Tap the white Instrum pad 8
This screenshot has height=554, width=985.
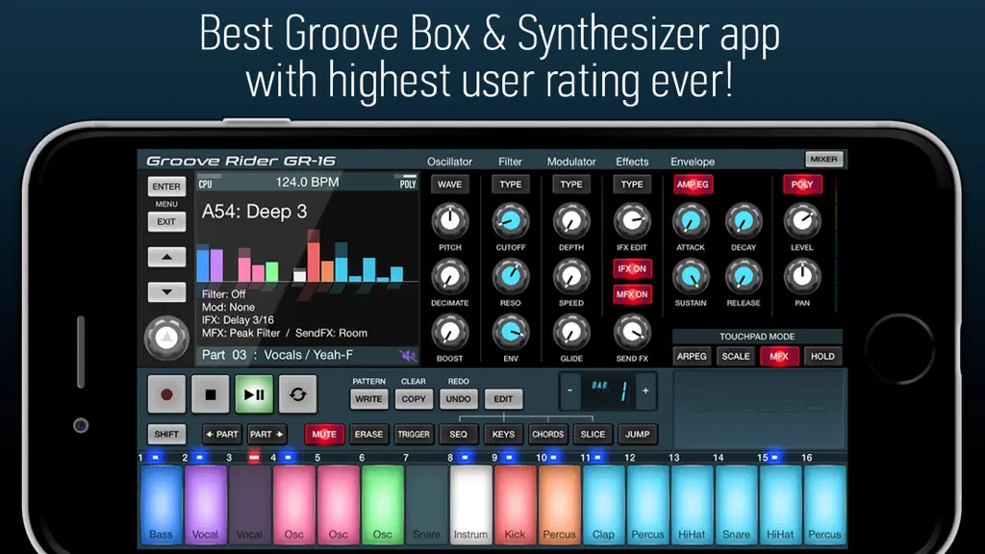pyautogui.click(x=470, y=504)
